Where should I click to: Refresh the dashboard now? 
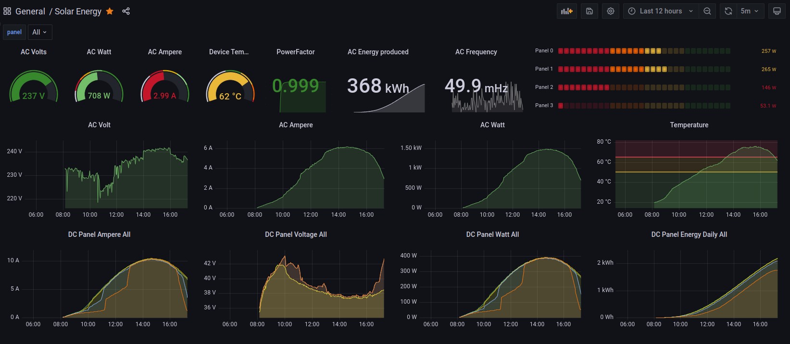[728, 11]
